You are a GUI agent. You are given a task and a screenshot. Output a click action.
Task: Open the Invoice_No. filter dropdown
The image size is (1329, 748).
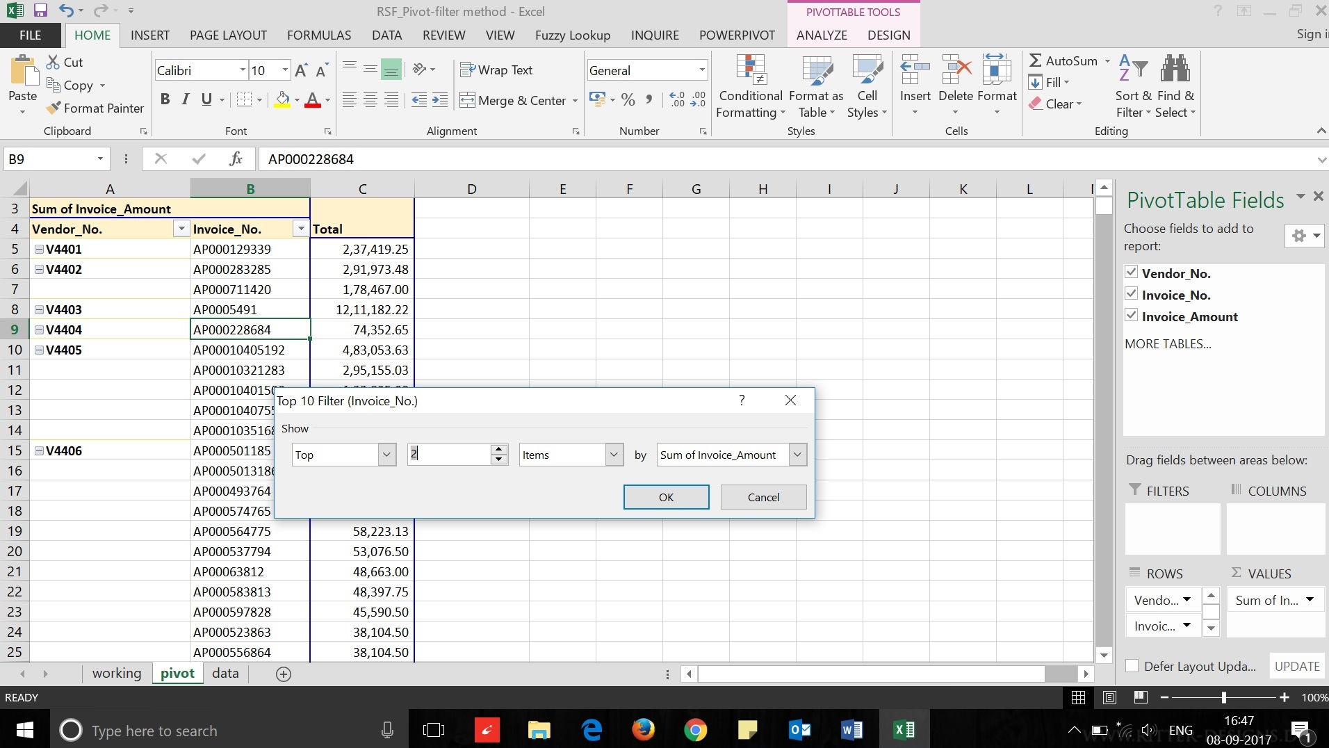tap(301, 229)
